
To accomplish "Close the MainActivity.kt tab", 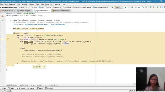I will [x=31, y=10].
